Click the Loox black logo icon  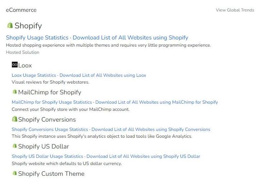point(15,65)
